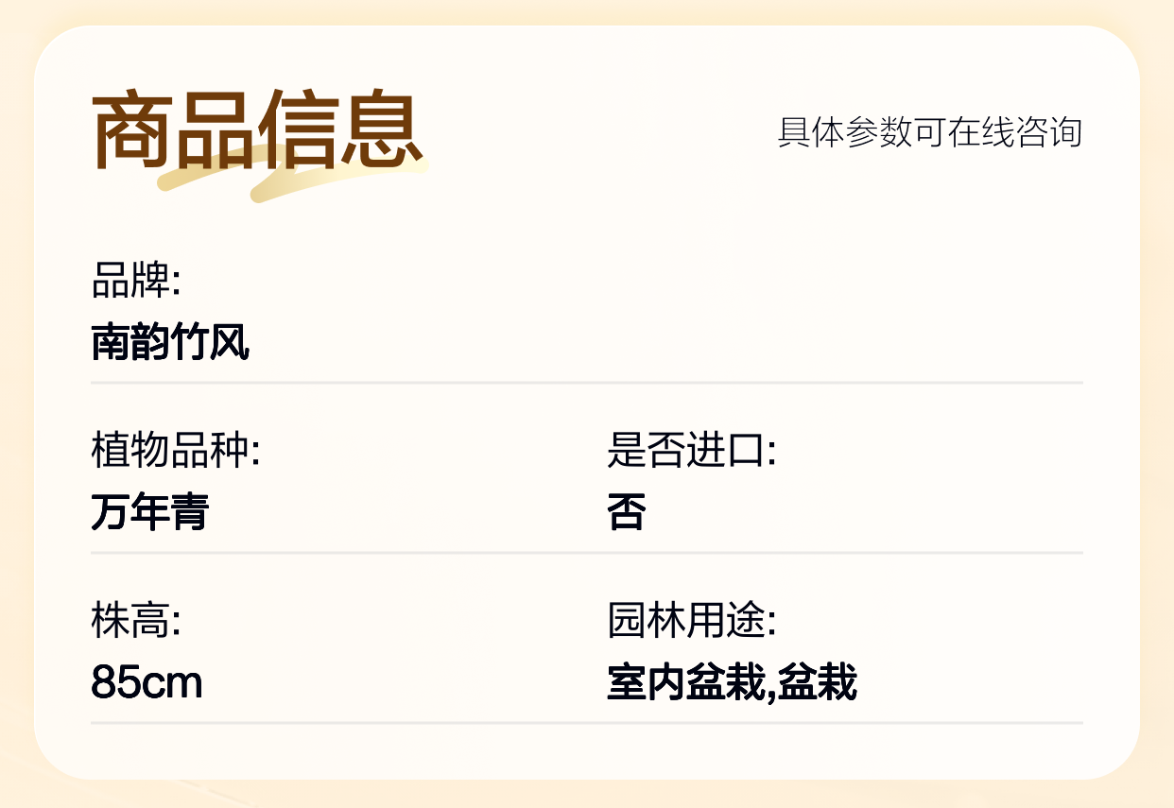Open the 具体参数可在线咨询 link
The width and height of the screenshot is (1174, 808).
pos(929,132)
